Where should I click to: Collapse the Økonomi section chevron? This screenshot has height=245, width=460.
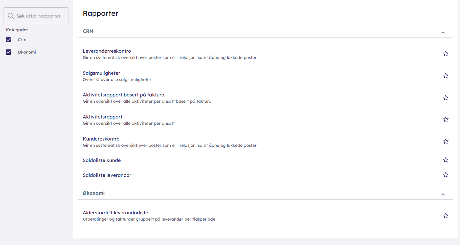tap(443, 194)
